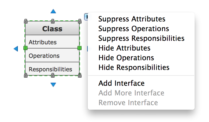The height and width of the screenshot is (122, 209).
Task: Click the action menu button at the shape's top-right corner
Action: 86,17
